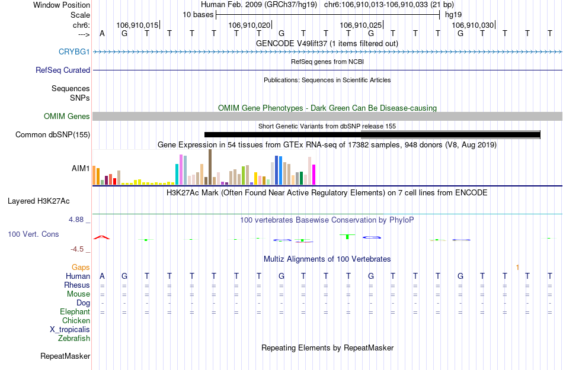Click the sequence direction arrow --->
The image size is (563, 370).
pyautogui.click(x=84, y=34)
